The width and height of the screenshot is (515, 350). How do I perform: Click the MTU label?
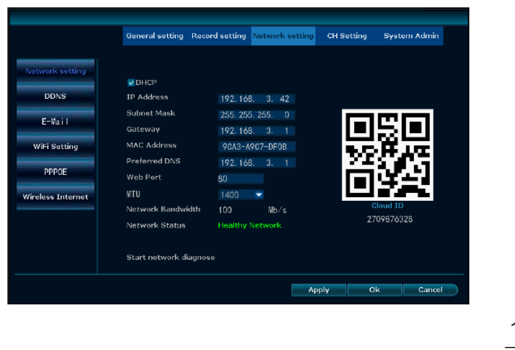133,194
